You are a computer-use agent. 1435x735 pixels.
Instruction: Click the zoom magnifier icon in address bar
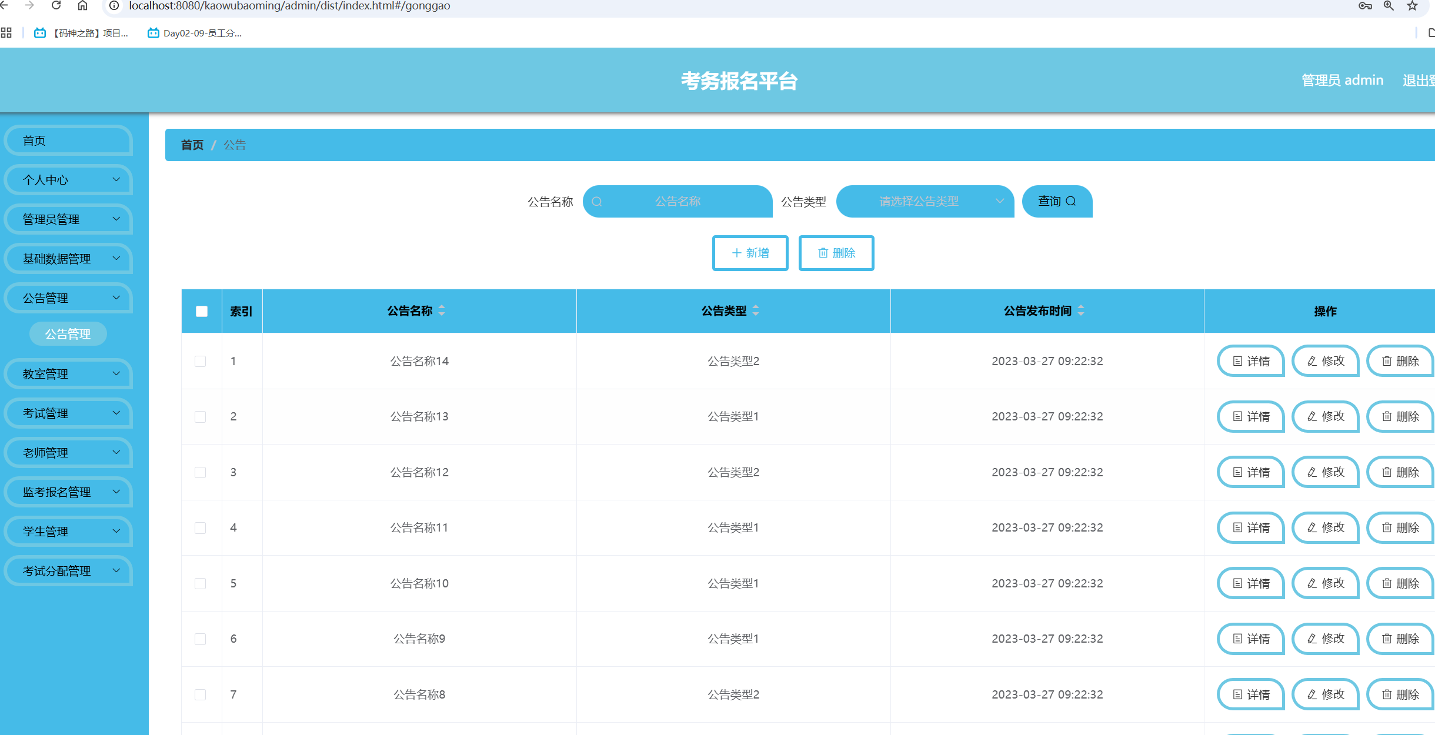[1389, 6]
